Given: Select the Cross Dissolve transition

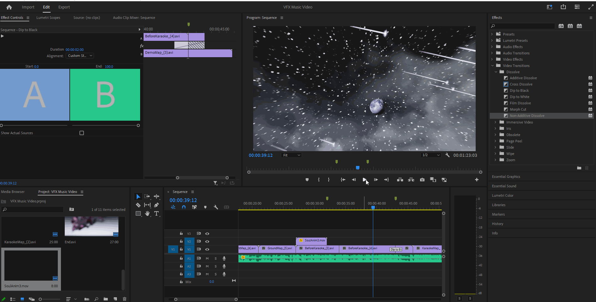Looking at the screenshot, I should click(x=521, y=84).
